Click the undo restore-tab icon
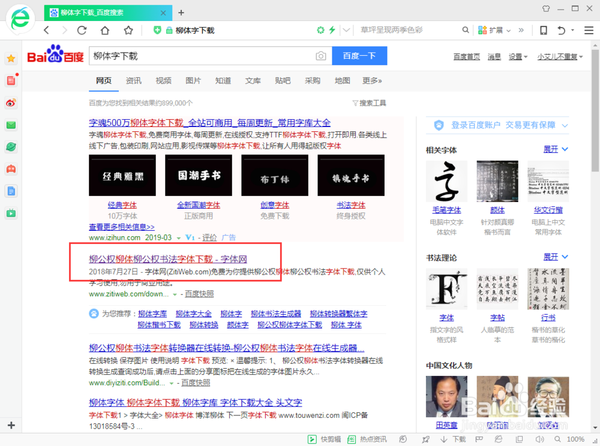 pos(562,30)
